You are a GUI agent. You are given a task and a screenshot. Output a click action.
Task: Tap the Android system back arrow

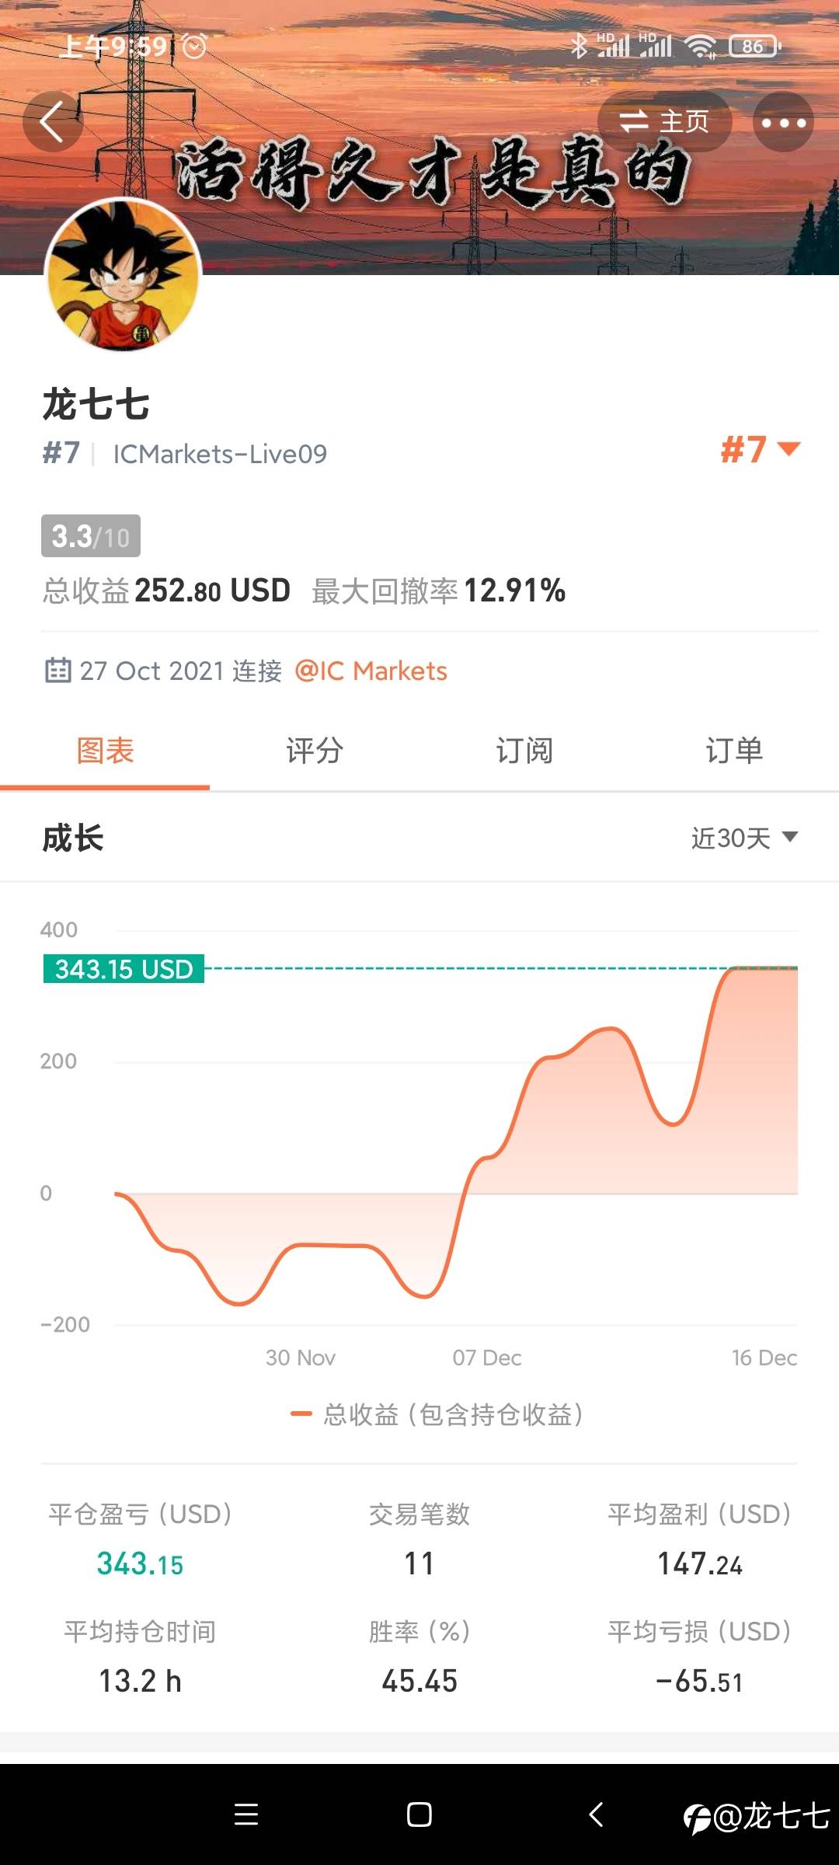pyautogui.click(x=596, y=1814)
